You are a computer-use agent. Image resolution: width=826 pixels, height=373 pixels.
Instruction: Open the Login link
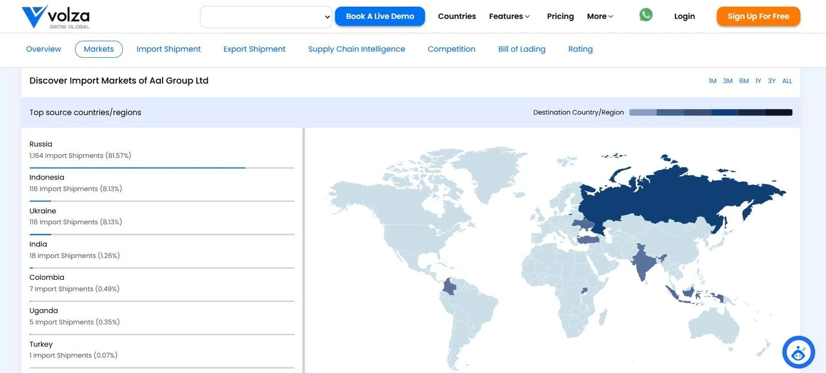[x=684, y=17]
